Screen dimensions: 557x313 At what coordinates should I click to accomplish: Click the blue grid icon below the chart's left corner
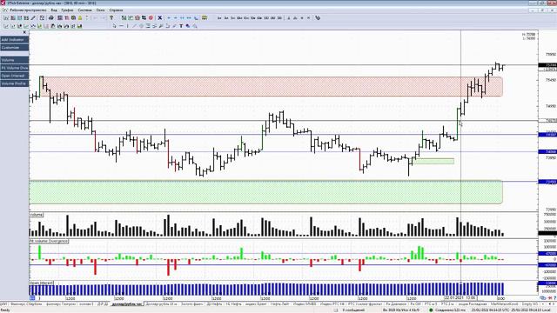pos(32,298)
